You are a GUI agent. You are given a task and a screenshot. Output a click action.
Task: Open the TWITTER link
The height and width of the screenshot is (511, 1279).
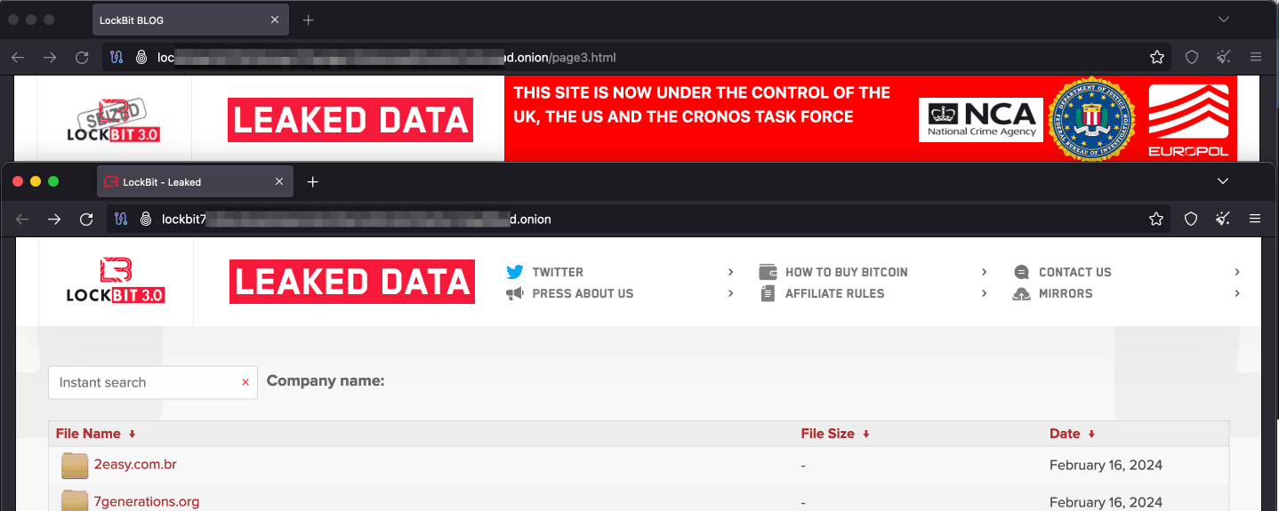tap(558, 272)
